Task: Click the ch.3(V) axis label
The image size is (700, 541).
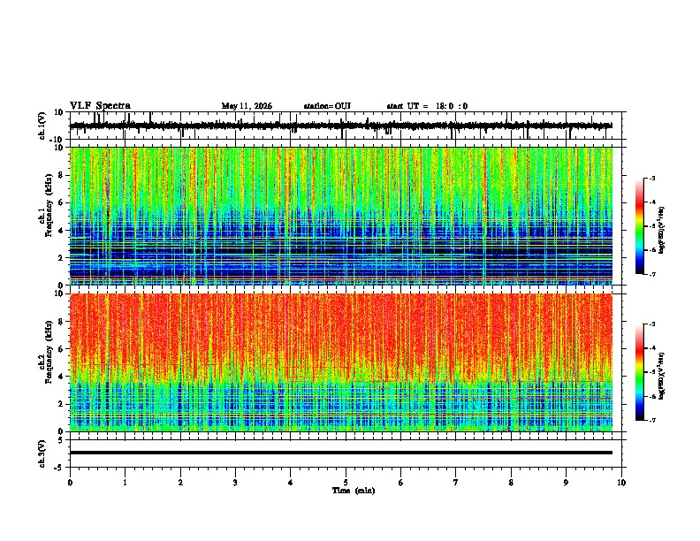Action: [42, 453]
